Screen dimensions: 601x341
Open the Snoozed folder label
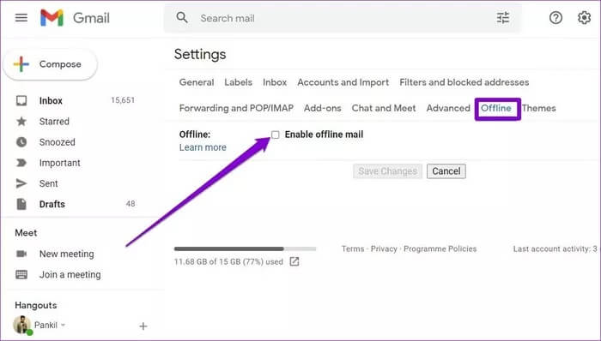[x=58, y=142]
